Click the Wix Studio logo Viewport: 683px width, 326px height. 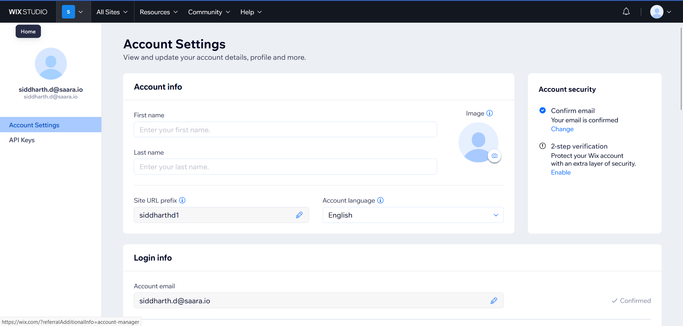coord(28,12)
